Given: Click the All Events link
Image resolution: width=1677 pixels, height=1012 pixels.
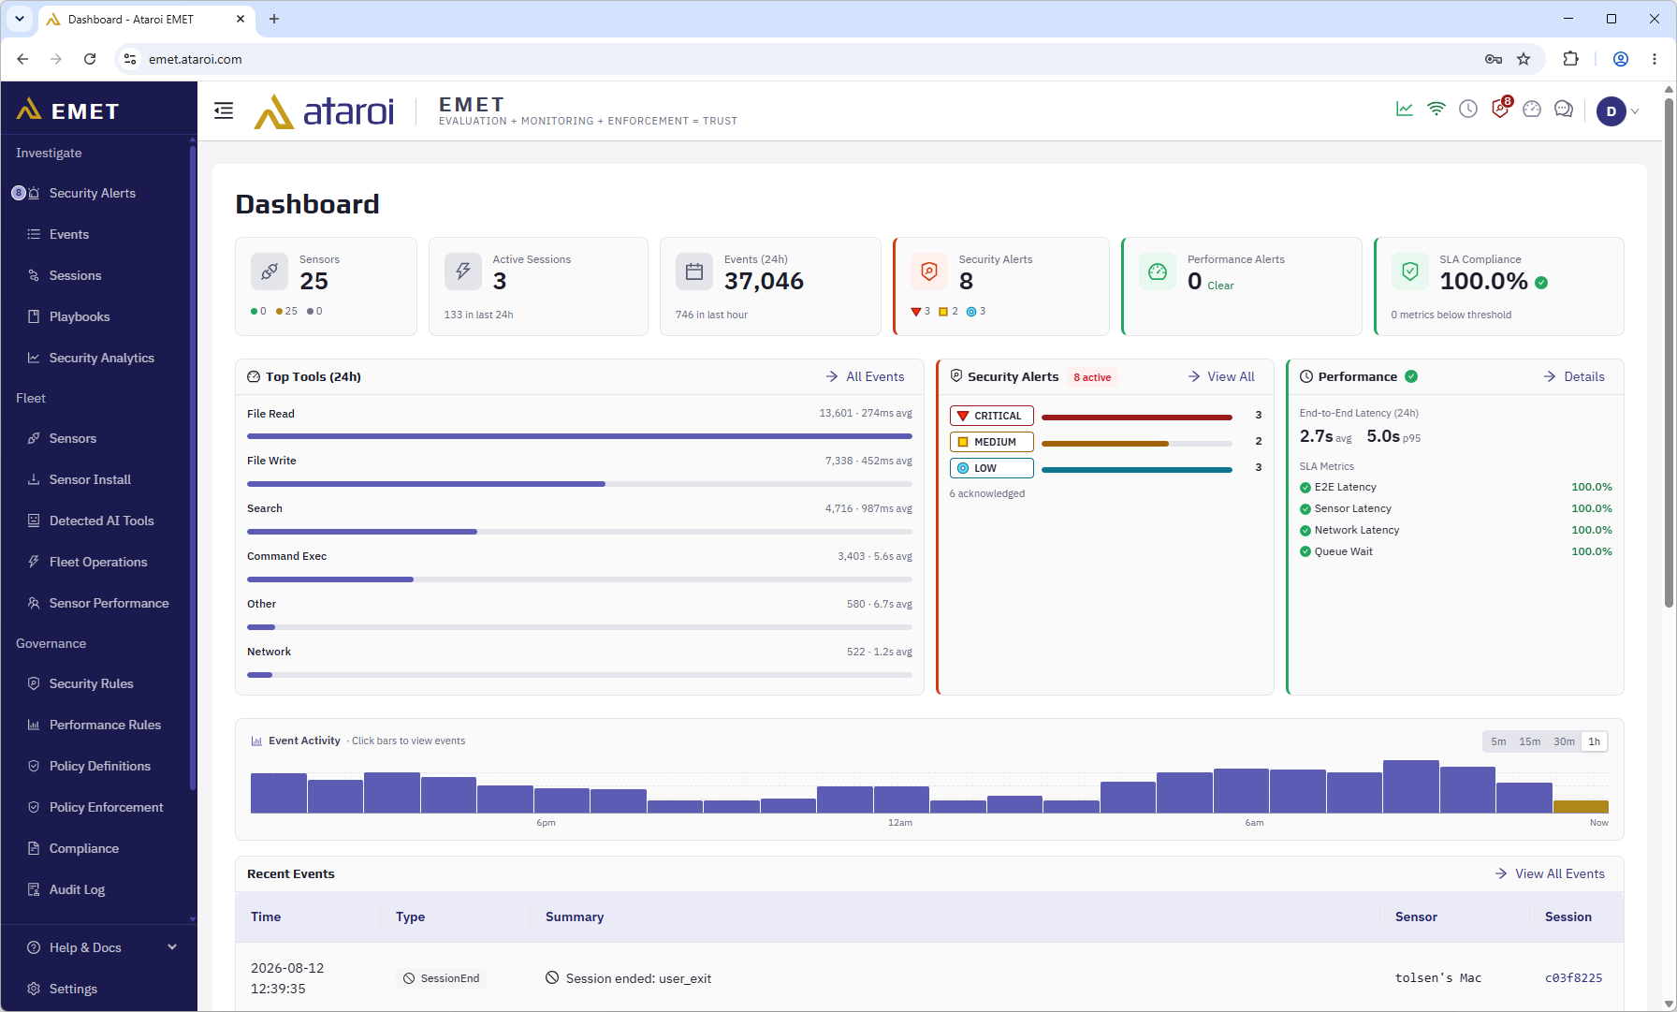Looking at the screenshot, I should (x=865, y=376).
